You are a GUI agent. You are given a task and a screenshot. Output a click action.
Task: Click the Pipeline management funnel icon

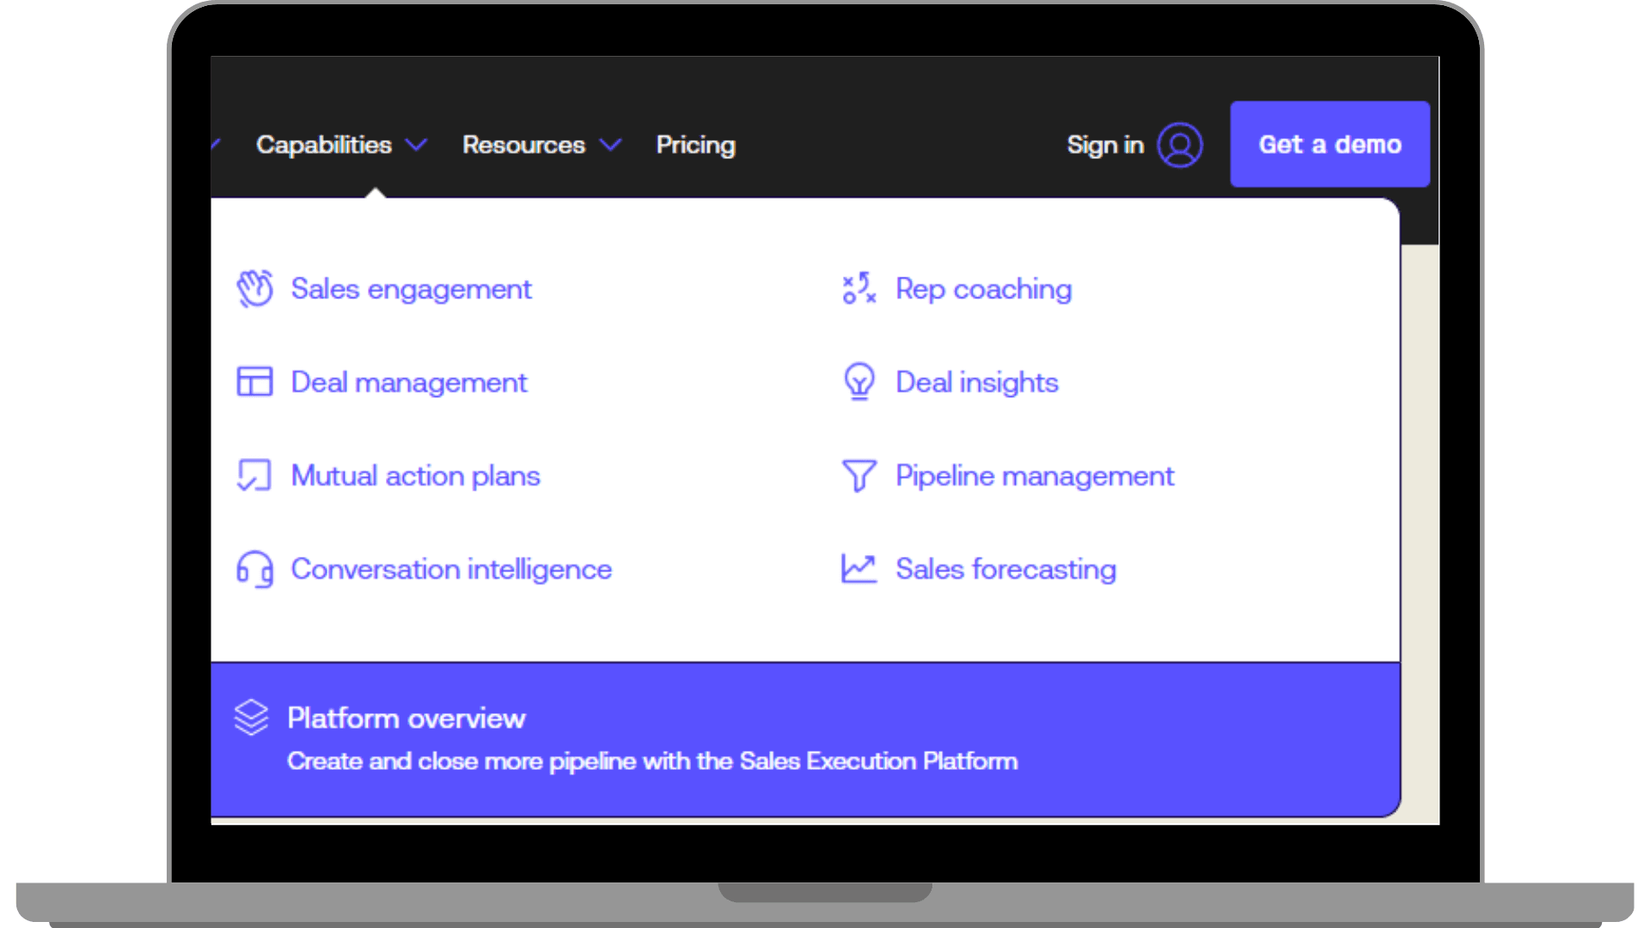[x=859, y=475]
